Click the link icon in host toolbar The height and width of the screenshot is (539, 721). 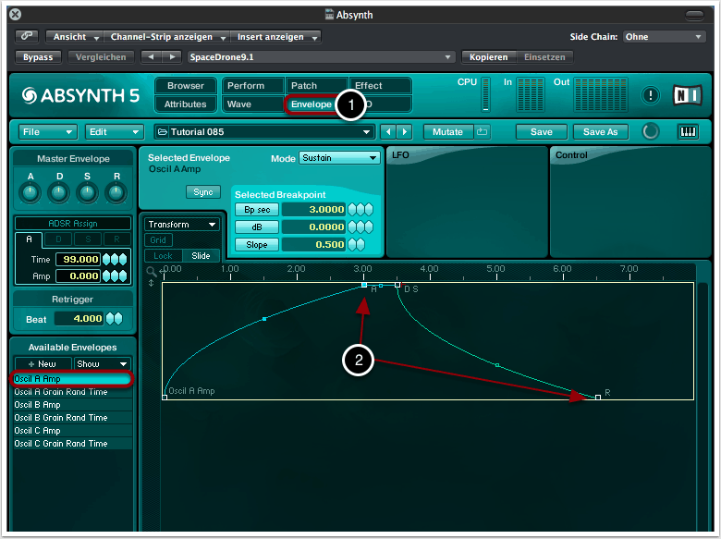tap(29, 37)
